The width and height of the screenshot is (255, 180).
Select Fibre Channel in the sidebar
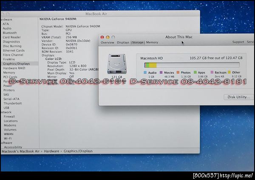pyautogui.click(x=13, y=55)
